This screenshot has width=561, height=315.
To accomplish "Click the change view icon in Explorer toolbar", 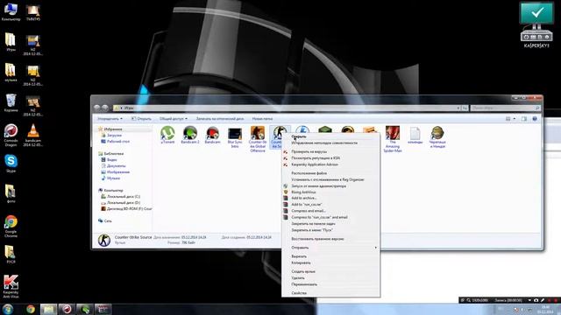I will (x=508, y=119).
